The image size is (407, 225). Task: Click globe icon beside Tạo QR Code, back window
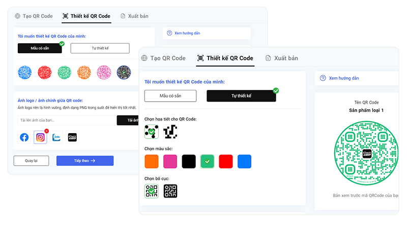pos(17,16)
